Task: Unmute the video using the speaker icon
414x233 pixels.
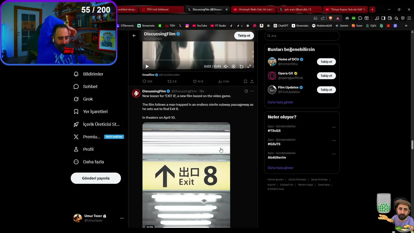Action: pyautogui.click(x=226, y=66)
